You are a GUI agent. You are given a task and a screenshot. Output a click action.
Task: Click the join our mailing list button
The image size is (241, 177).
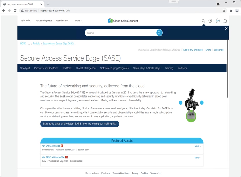point(80,124)
